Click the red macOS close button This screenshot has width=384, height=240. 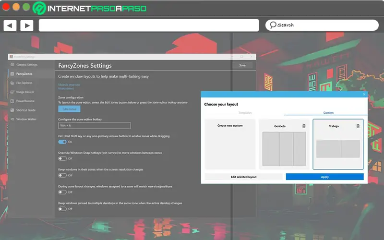pyautogui.click(x=6, y=7)
